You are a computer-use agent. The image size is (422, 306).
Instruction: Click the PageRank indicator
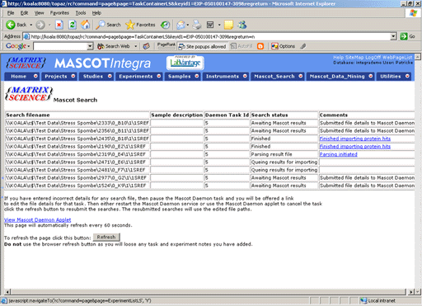(x=166, y=45)
